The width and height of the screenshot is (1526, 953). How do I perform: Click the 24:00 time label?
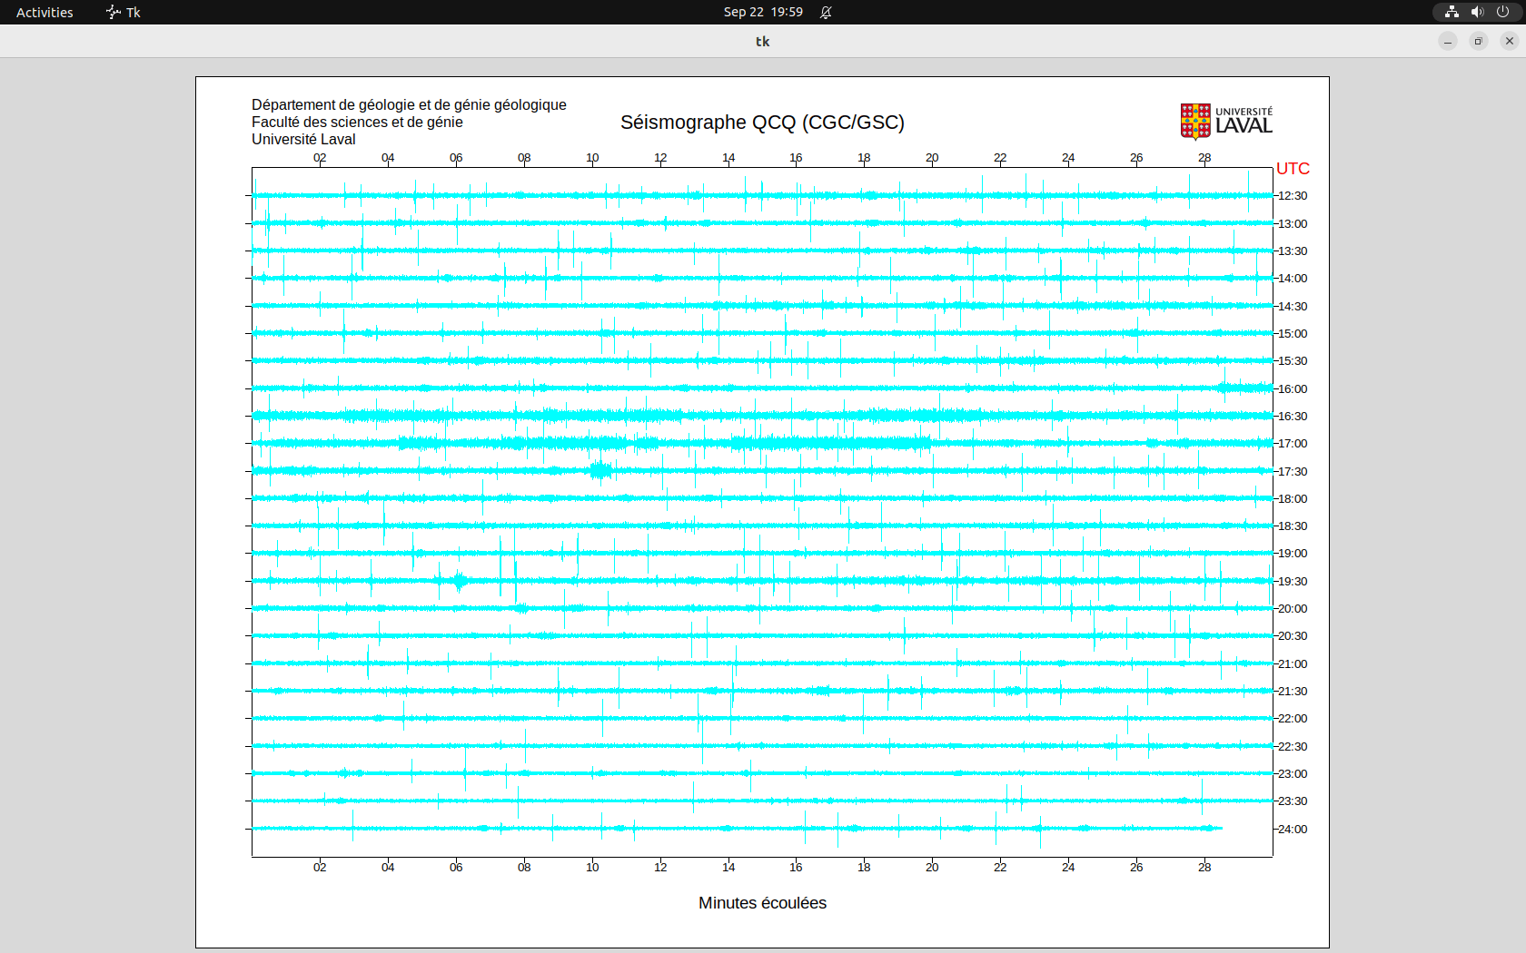pyautogui.click(x=1293, y=830)
